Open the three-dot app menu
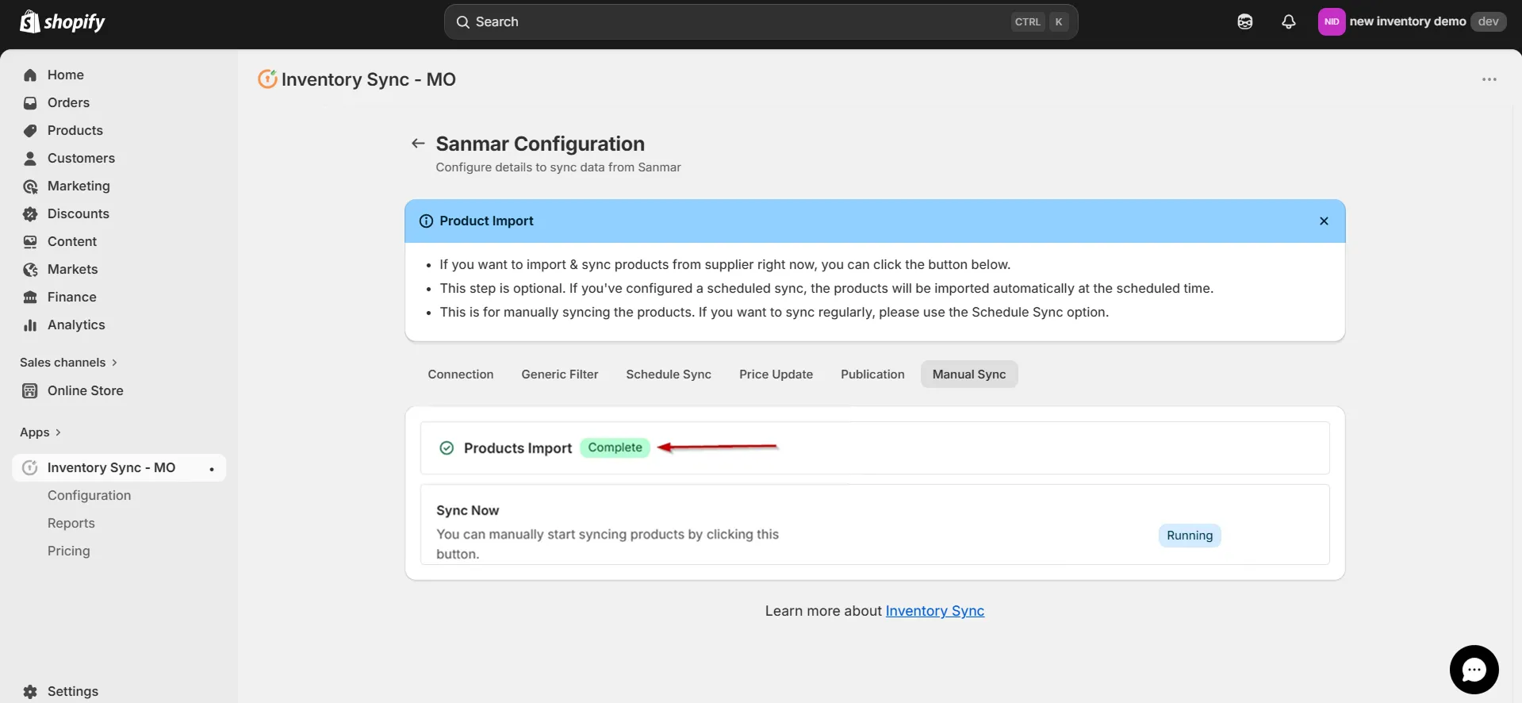The width and height of the screenshot is (1522, 703). coord(1489,79)
